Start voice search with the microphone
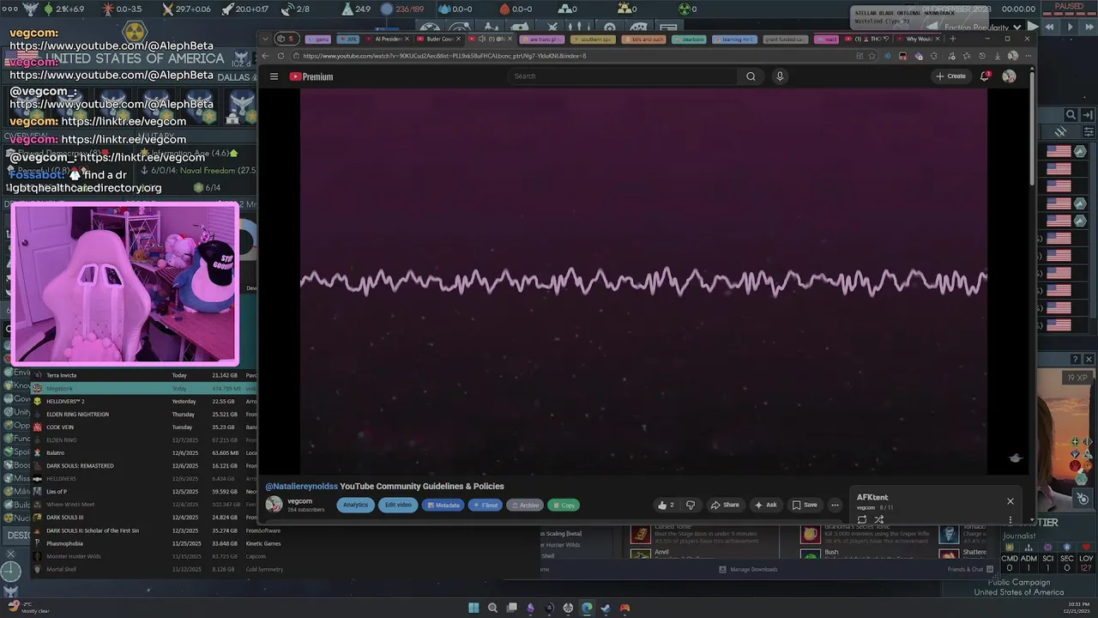Screen dimensions: 1098x618 coord(780,76)
